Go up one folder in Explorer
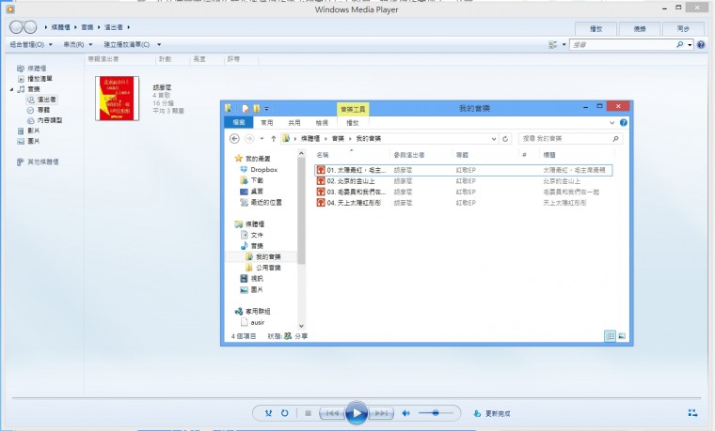Viewport: 715px width, 431px height. point(274,138)
